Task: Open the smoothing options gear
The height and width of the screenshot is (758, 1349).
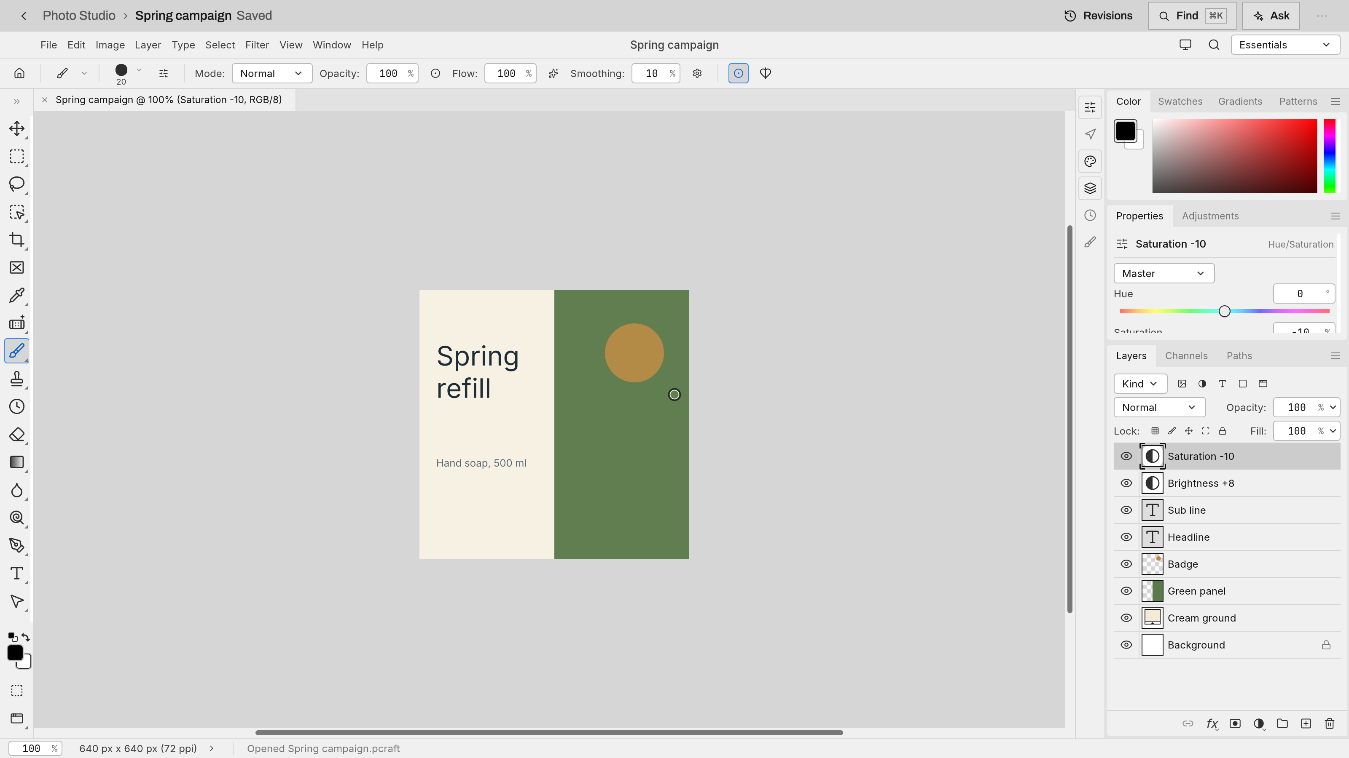Action: (x=697, y=73)
